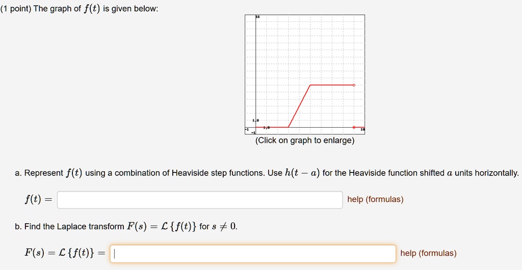Click the 'f(t) =' label before the first field
This screenshot has width=522, height=270.
(38, 199)
